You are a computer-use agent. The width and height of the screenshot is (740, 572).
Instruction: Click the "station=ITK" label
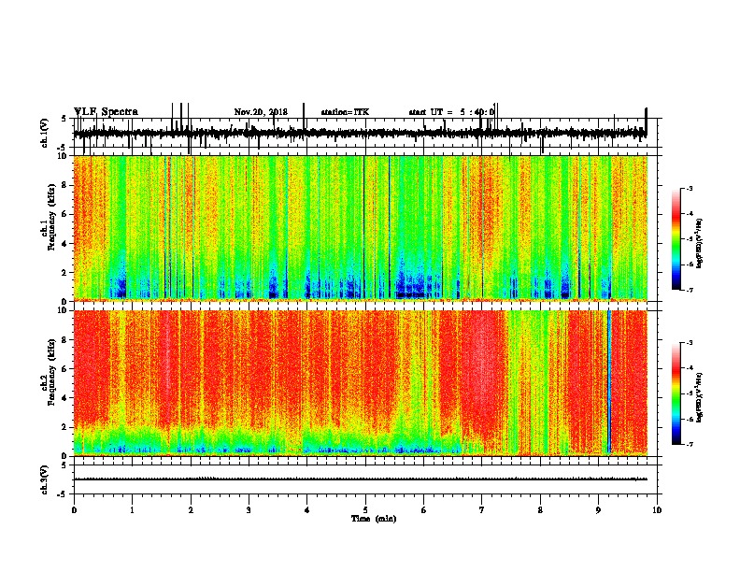coord(345,112)
